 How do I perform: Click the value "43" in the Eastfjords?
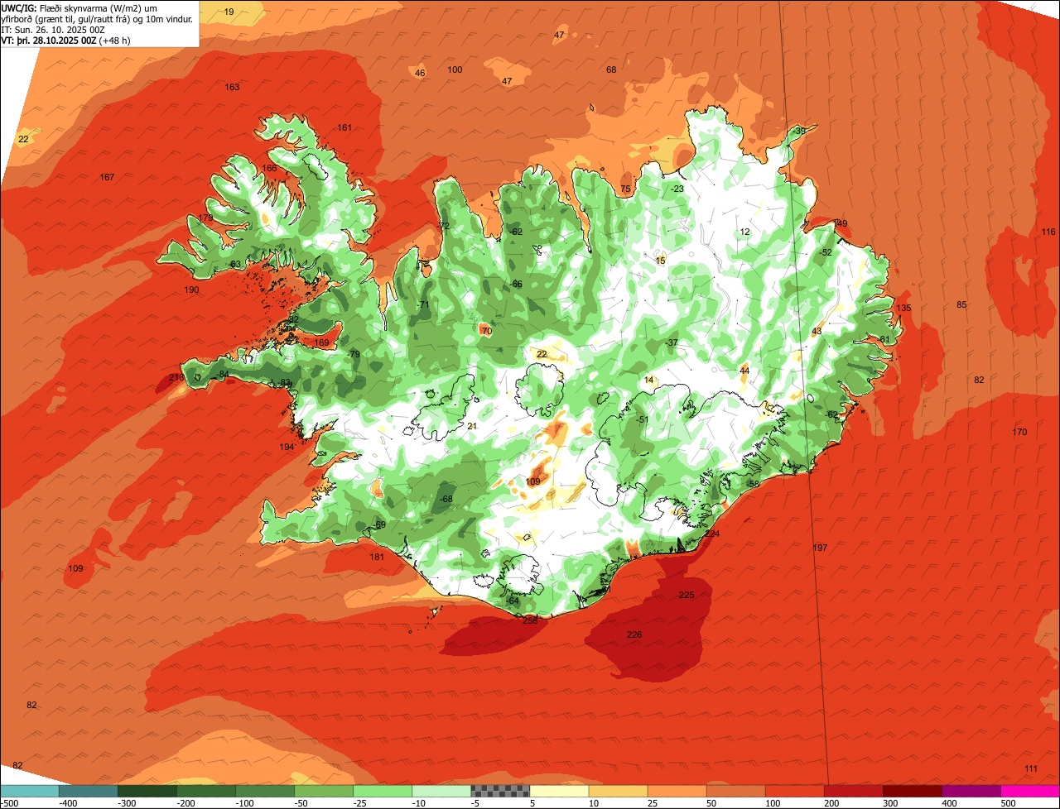[816, 331]
